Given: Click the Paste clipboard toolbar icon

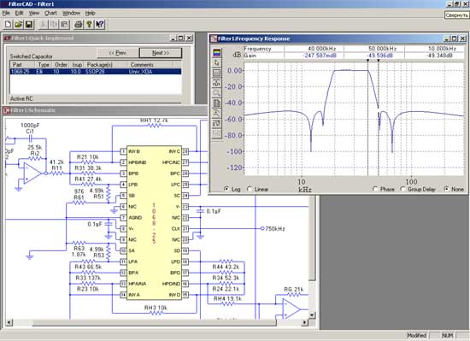Looking at the screenshot, I should [x=64, y=24].
